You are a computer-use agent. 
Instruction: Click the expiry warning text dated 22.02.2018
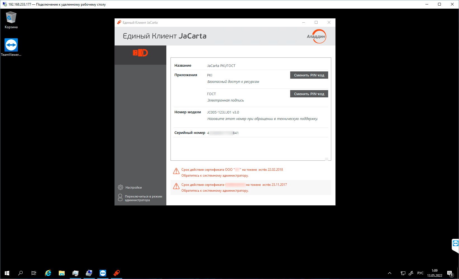click(232, 170)
